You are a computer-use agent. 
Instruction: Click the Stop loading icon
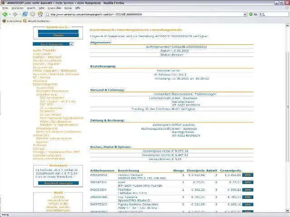33,14
